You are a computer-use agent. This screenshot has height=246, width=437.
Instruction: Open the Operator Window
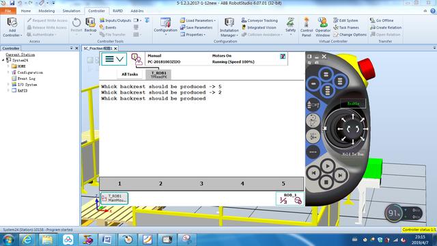[x=322, y=27]
